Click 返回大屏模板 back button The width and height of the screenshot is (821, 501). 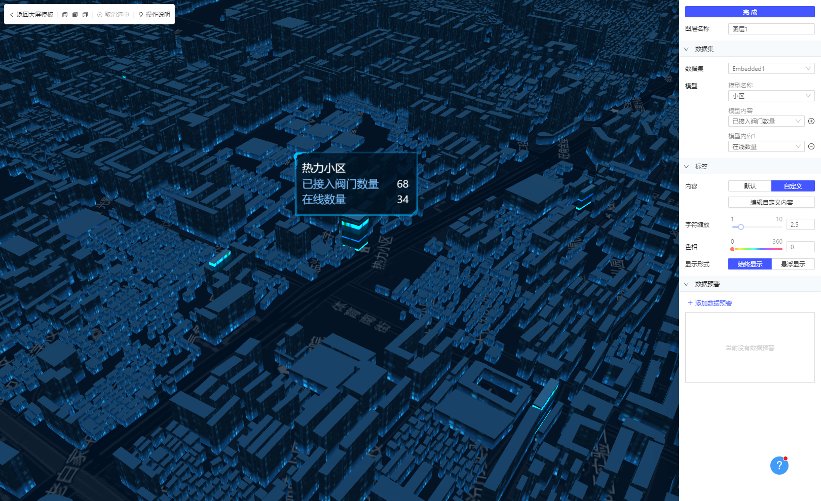click(x=31, y=15)
